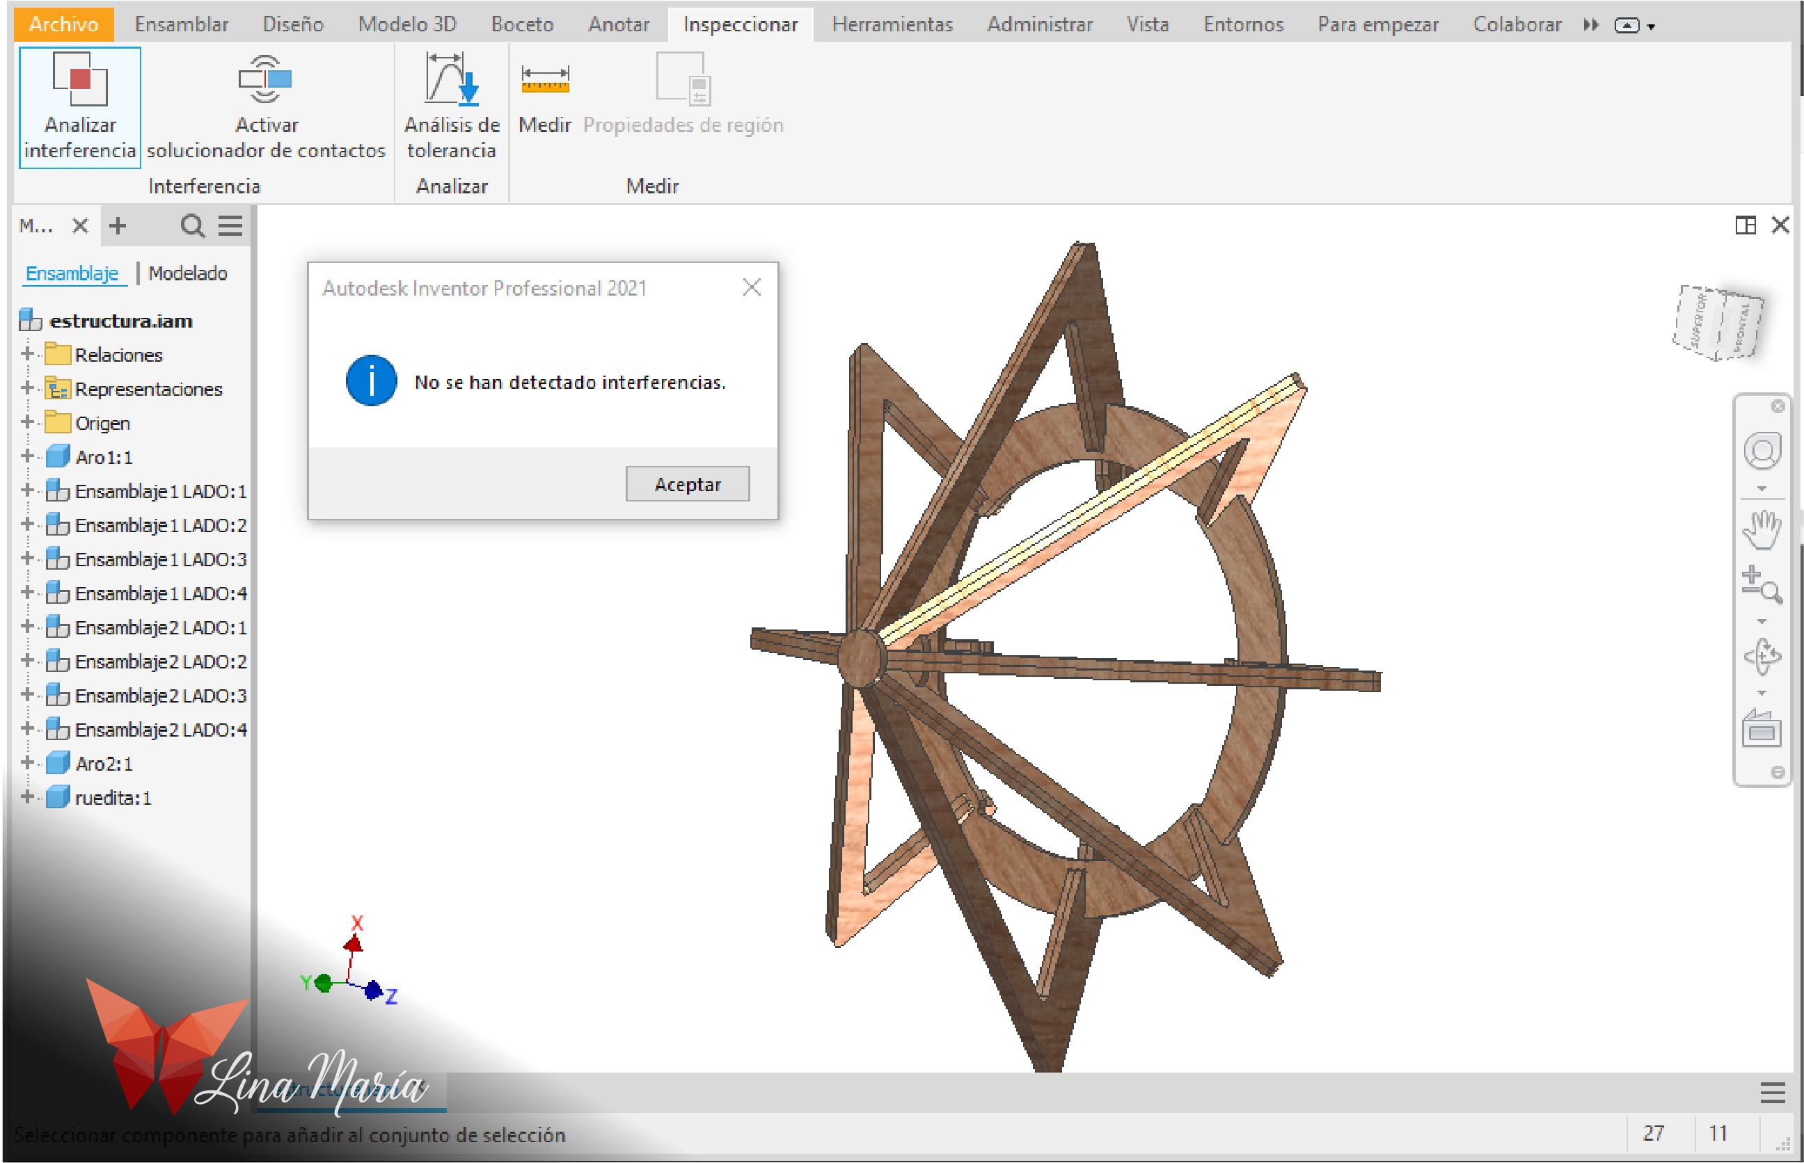Select the Look At tool in navigation bar
This screenshot has width=1804, height=1163.
click(1762, 729)
